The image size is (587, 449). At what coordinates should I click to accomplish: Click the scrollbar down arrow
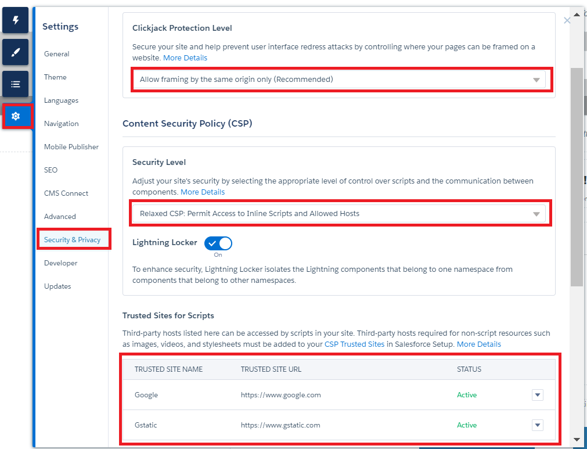click(577, 440)
